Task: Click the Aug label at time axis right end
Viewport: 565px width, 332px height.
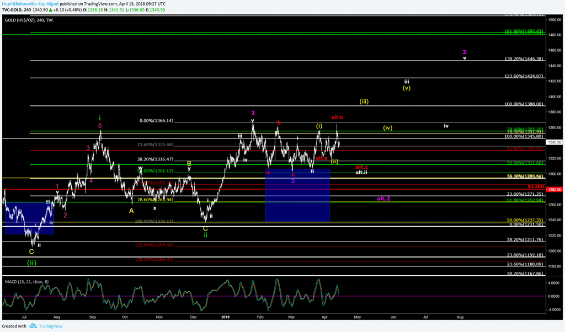Action: 460,318
